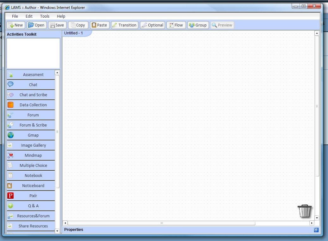Select the Gmap globe icon
The height and width of the screenshot is (241, 328).
click(x=10, y=135)
